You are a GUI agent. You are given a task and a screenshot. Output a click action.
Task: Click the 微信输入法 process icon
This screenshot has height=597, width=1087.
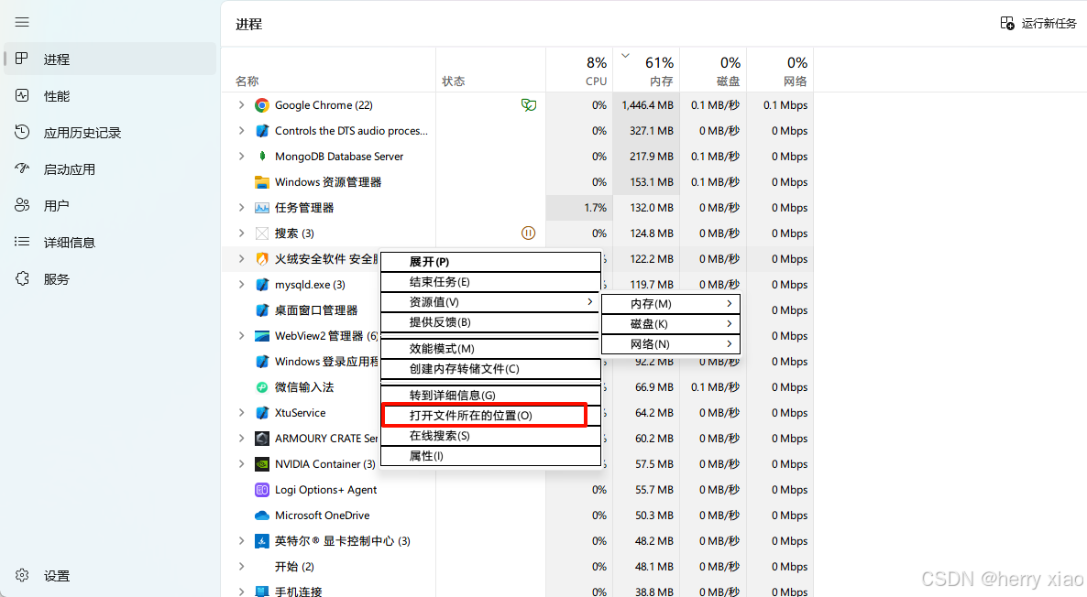point(262,387)
